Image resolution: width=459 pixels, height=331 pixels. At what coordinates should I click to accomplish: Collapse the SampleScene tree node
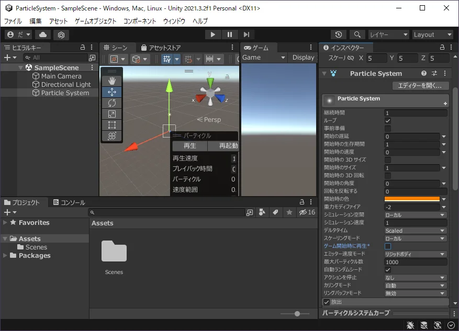point(20,67)
